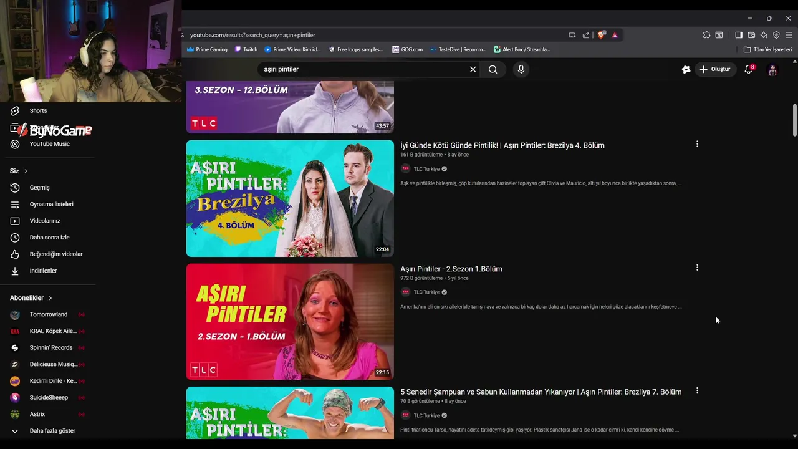The height and width of the screenshot is (449, 798).
Task: Open TLC Türkiye channel under Brezilya 4. Bölüm
Action: 426,169
